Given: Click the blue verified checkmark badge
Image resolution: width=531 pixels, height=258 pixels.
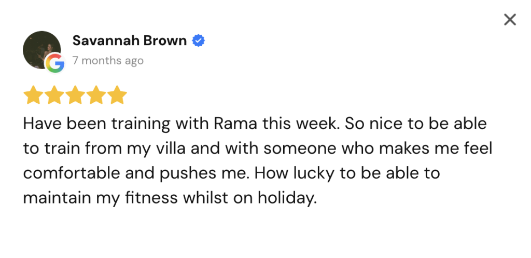Looking at the screenshot, I should tap(198, 40).
